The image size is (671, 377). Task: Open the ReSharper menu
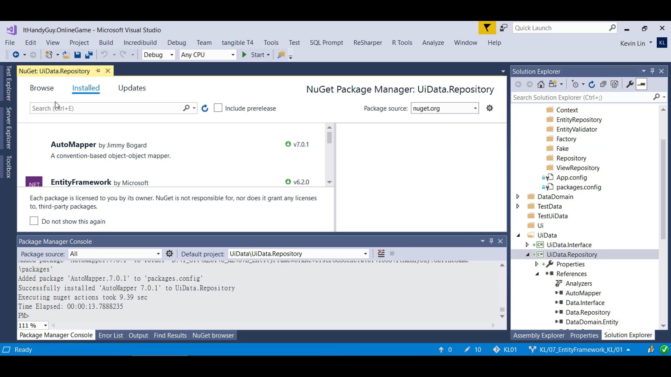click(367, 43)
